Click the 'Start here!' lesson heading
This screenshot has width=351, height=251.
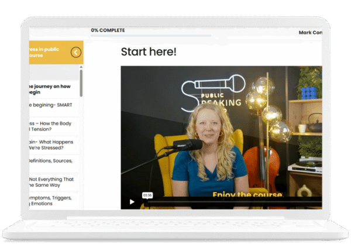tap(149, 51)
